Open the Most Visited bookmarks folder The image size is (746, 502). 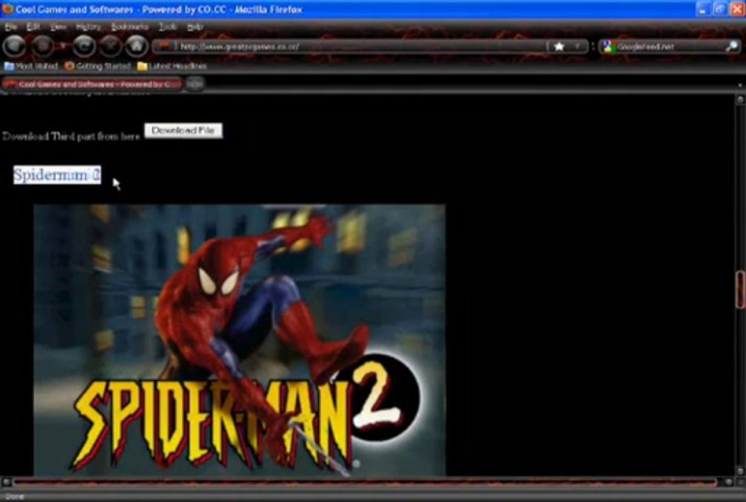pos(31,66)
